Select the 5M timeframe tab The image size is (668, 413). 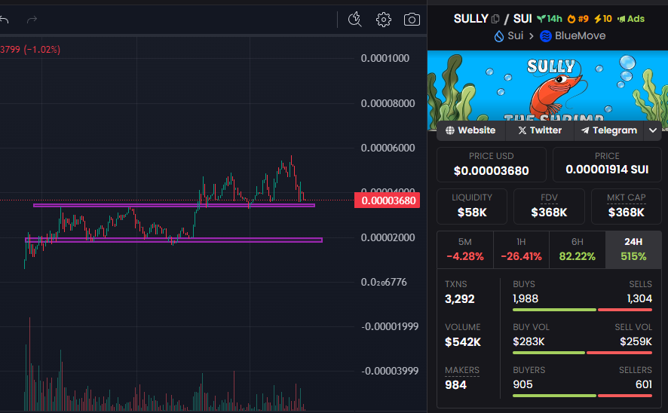pos(464,250)
